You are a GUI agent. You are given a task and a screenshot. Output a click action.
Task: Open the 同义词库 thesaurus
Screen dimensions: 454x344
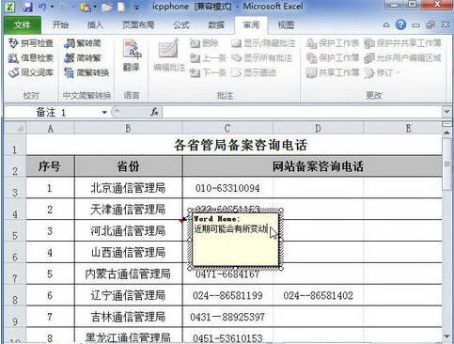coord(31,72)
